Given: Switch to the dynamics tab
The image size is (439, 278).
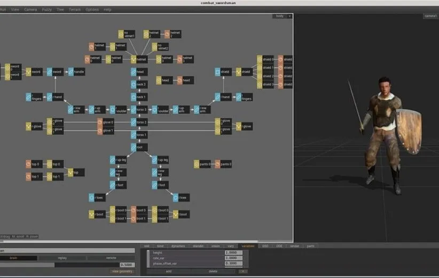Looking at the screenshot, I should 178,246.
